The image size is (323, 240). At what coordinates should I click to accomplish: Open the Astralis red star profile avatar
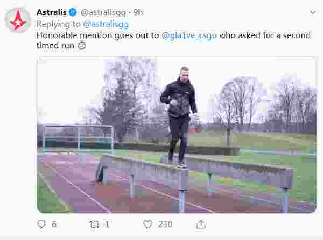click(x=18, y=20)
